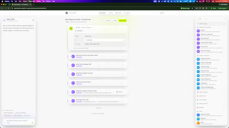Screen dimensions: 229x128
Task: Click the Launch an ad campaign suggestion chip
Action: pyautogui.click(x=20, y=113)
